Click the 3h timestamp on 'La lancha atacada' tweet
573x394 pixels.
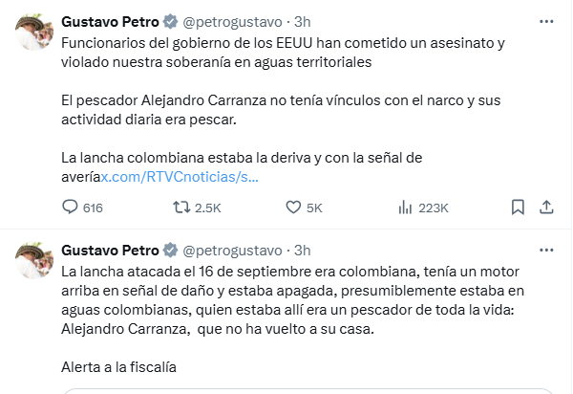click(302, 251)
